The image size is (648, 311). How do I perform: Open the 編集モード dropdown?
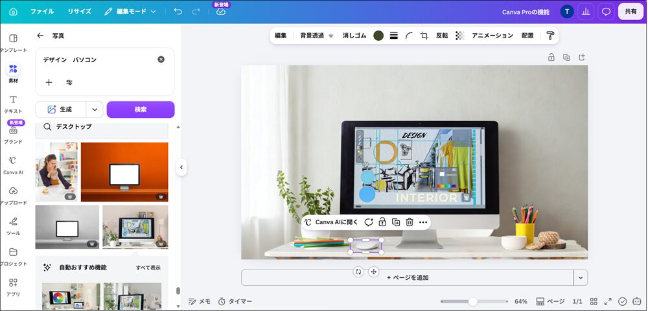(130, 12)
